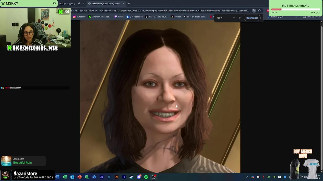Open Steam from the taskbar
Image resolution: width=323 pixels, height=181 pixels.
(x=131, y=177)
